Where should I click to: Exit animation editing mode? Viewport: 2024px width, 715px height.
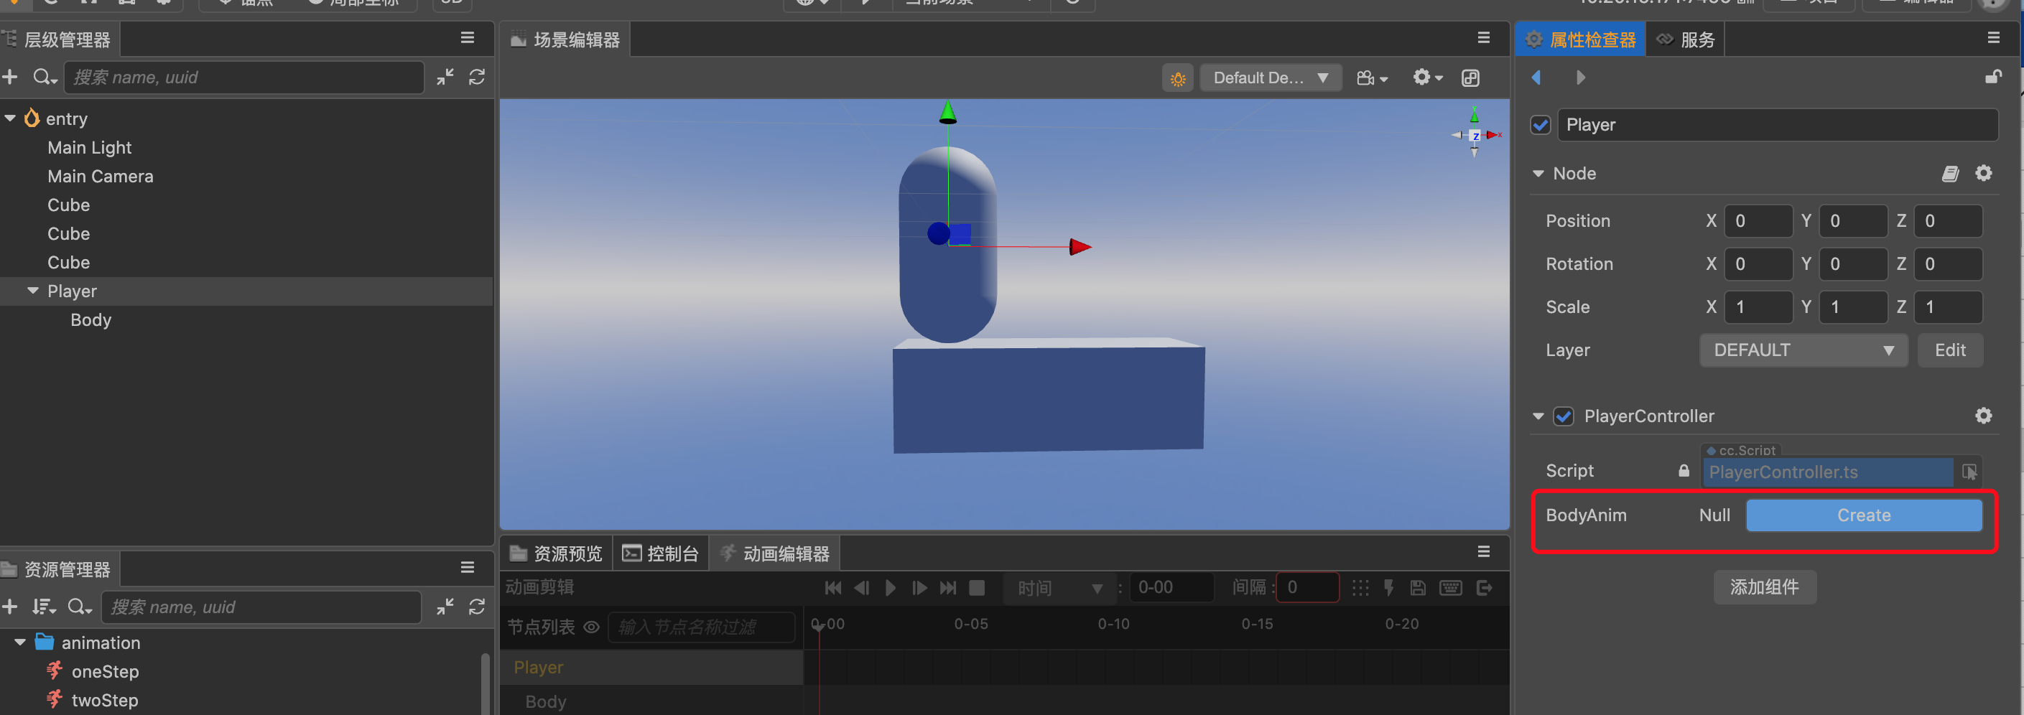pos(1484,588)
